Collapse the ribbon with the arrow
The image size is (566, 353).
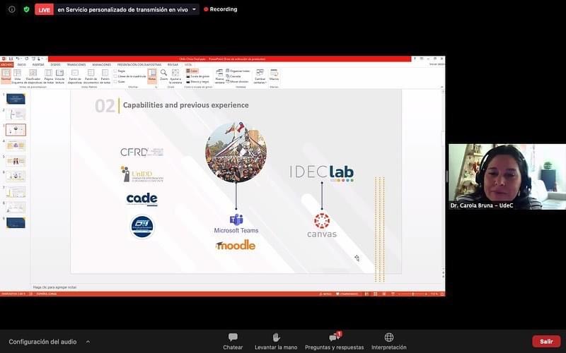point(441,87)
